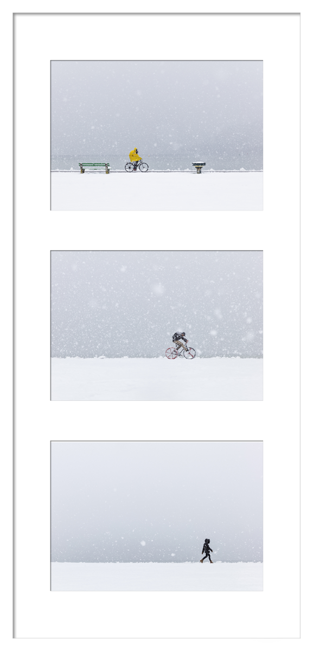Screen dimensions: 313x651
Task: Click the bright snowflake near bottom photo horizon
Action: coord(143,542)
